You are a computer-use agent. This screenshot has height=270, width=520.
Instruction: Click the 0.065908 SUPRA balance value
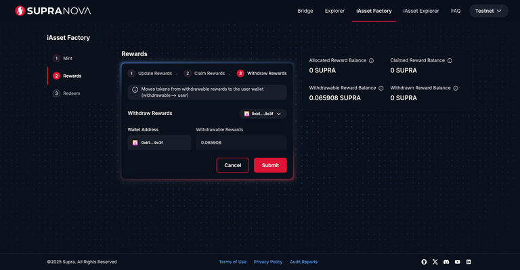334,98
